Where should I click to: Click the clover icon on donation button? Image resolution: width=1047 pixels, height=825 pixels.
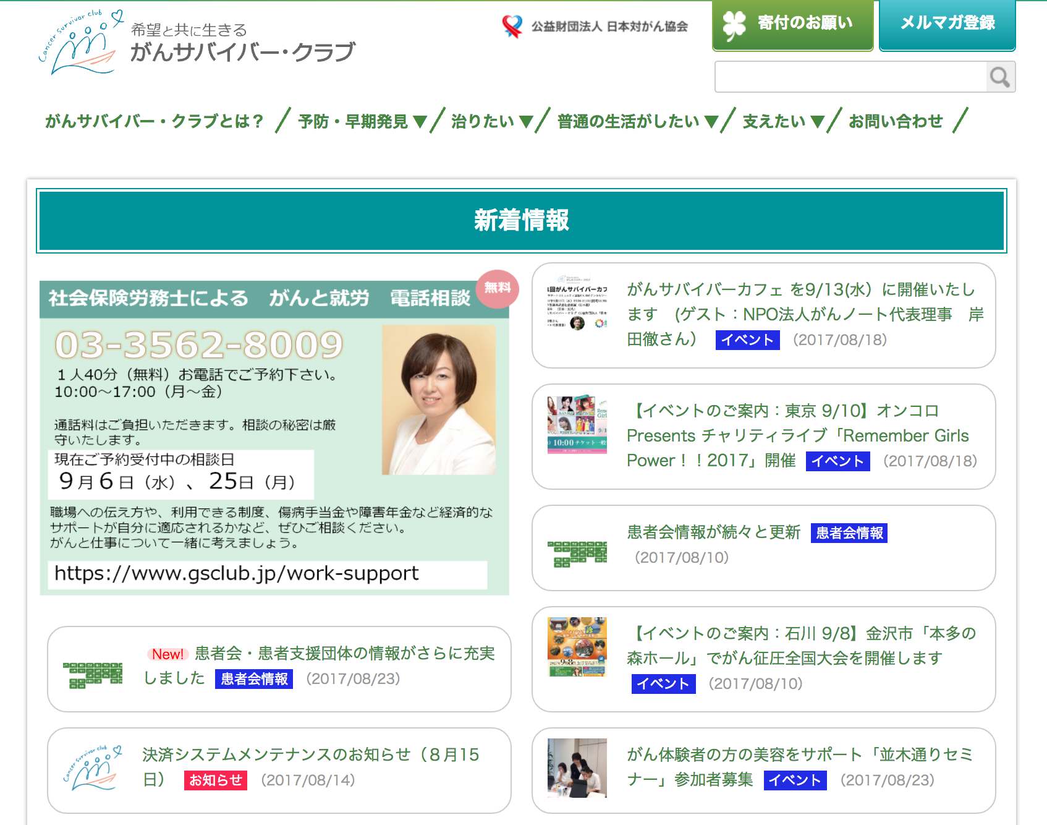(x=734, y=25)
